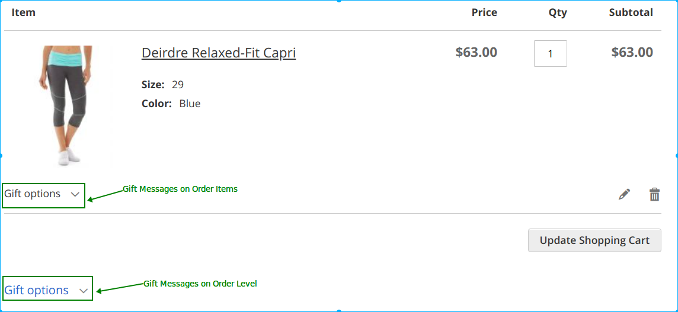
Task: Expand item-level Gift options chevron
Action: click(x=75, y=194)
